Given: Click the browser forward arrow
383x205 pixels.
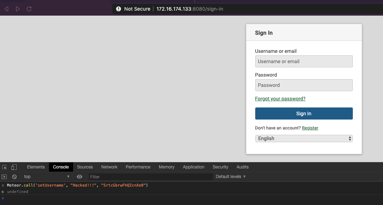Looking at the screenshot, I should tap(18, 9).
